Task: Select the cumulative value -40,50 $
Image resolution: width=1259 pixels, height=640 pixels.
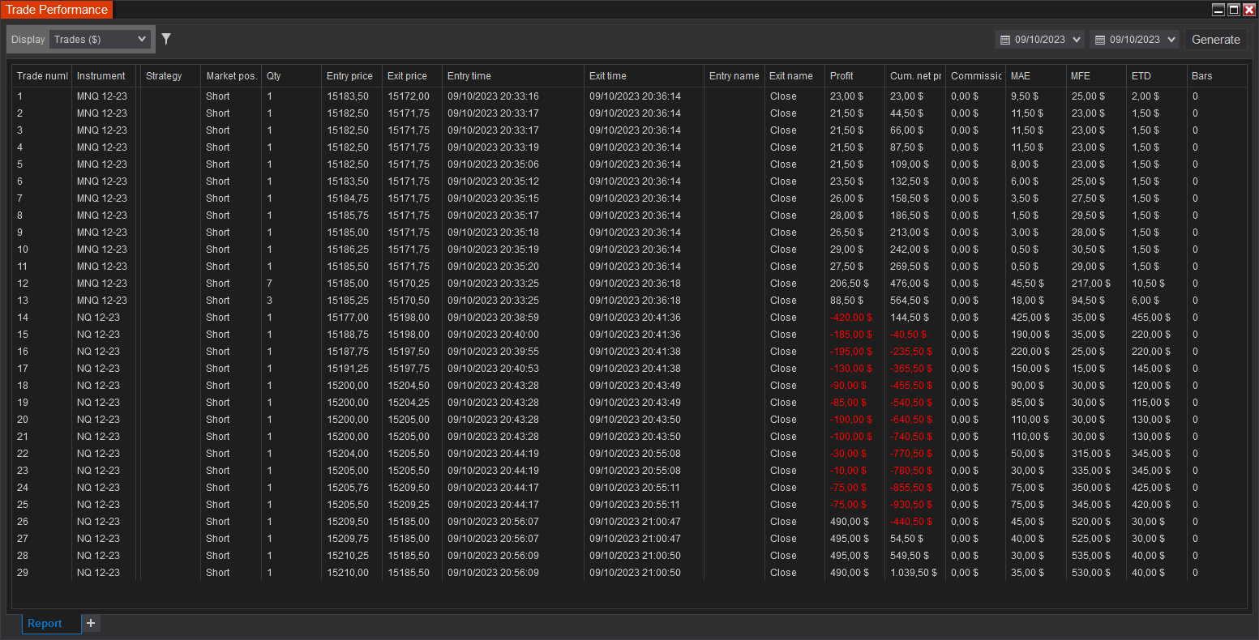Action: pyautogui.click(x=909, y=335)
